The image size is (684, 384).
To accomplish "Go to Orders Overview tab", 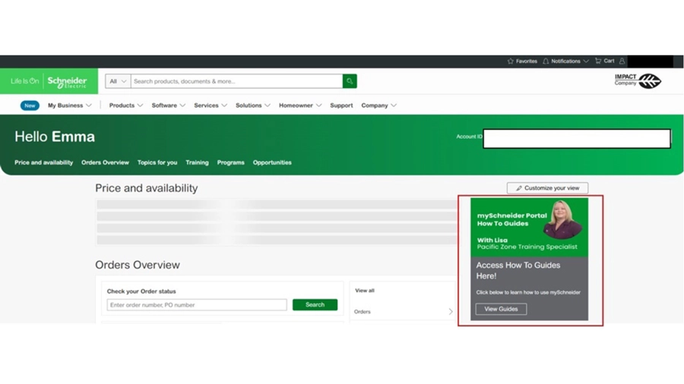I will [x=105, y=162].
